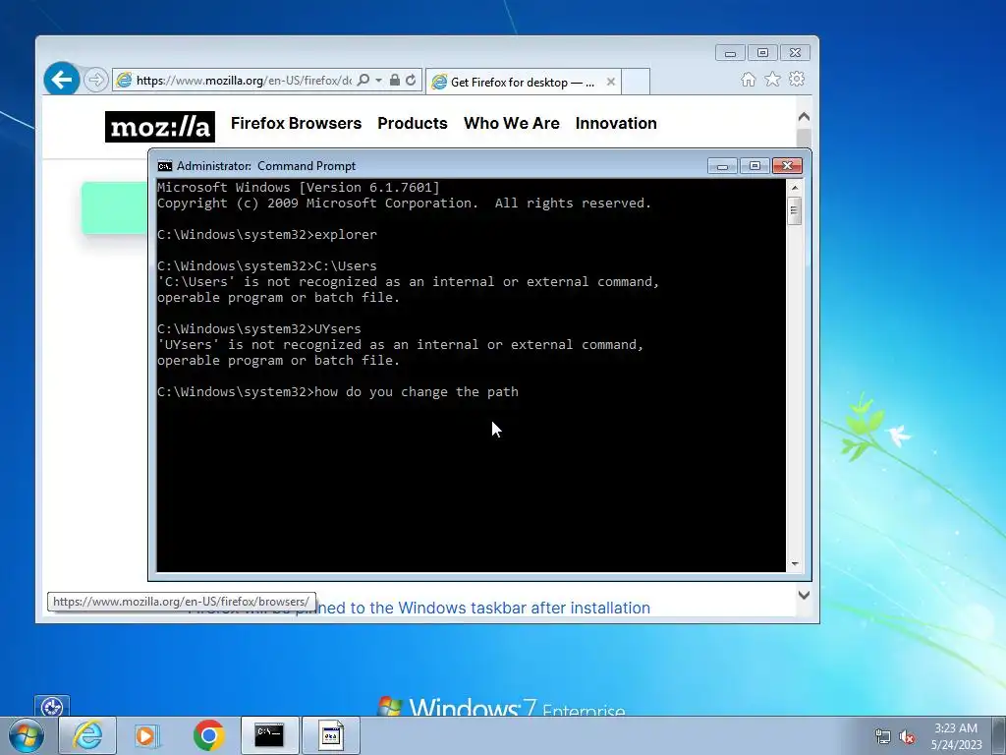The width and height of the screenshot is (1006, 755).
Task: Click the Show desktop strip at taskbar end
Action: click(1000, 735)
